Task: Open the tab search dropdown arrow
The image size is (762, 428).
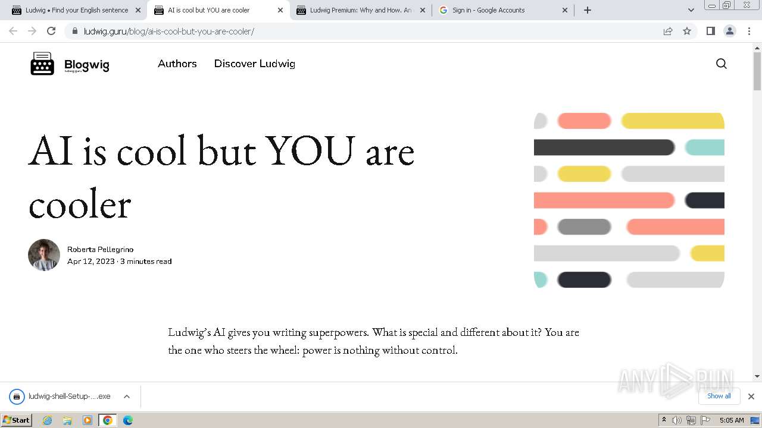Action: [x=691, y=10]
